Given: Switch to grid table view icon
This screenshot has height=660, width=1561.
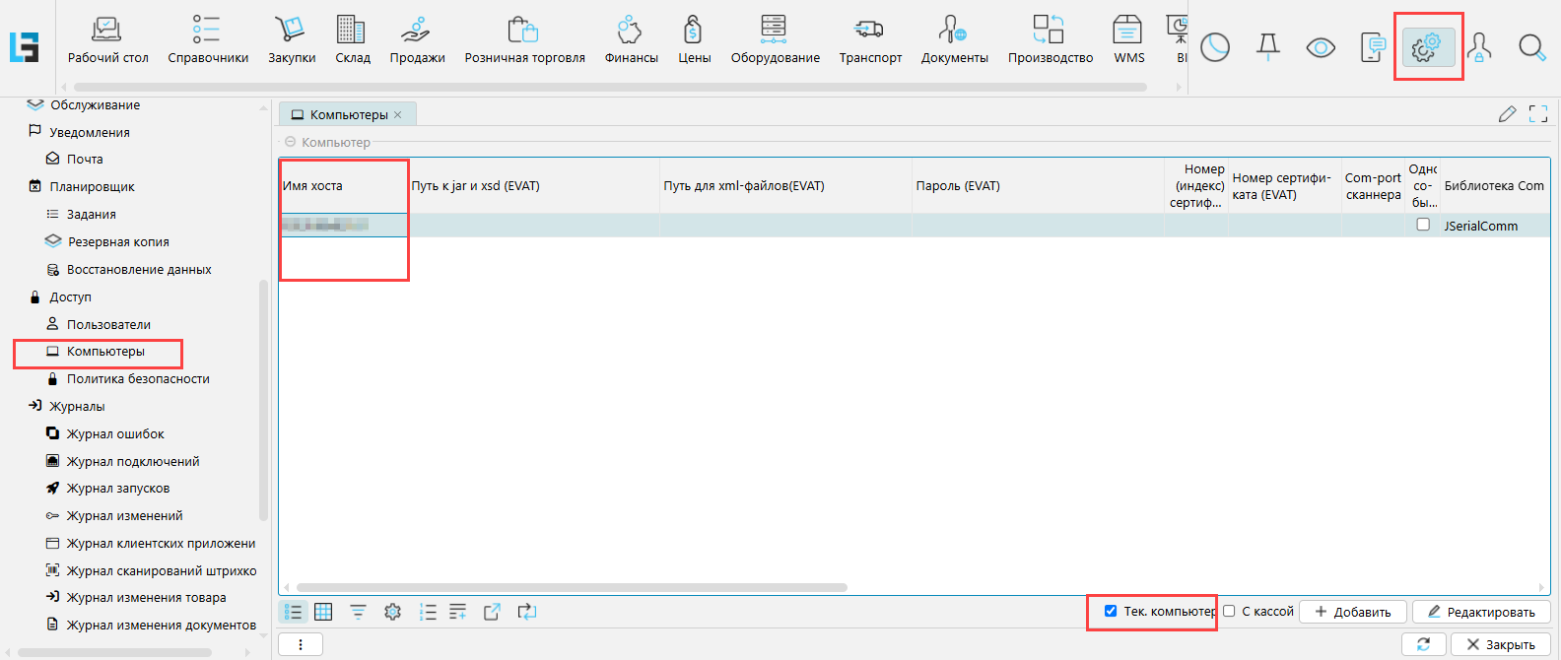Looking at the screenshot, I should [x=323, y=612].
